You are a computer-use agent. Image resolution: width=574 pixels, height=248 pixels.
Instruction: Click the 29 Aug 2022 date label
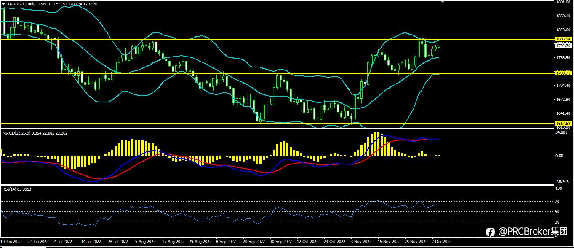[x=200, y=242]
